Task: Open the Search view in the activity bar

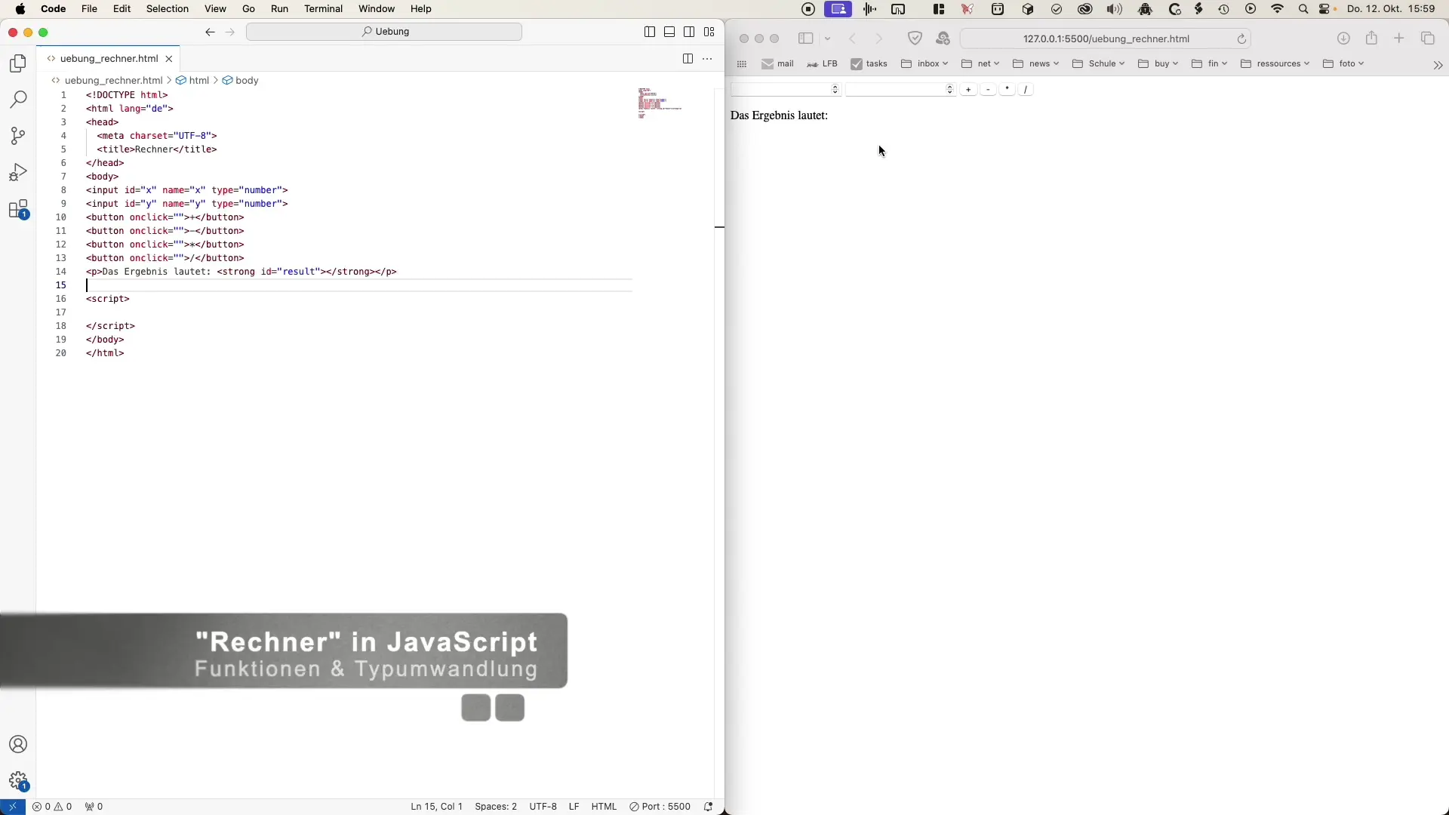Action: coord(18,100)
